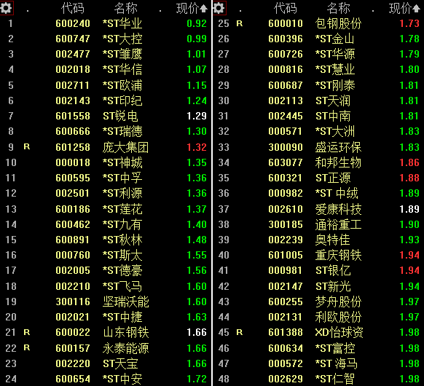This screenshot has width=424, height=386.
Task: Sort by the right 名称 column header
Action: point(338,9)
